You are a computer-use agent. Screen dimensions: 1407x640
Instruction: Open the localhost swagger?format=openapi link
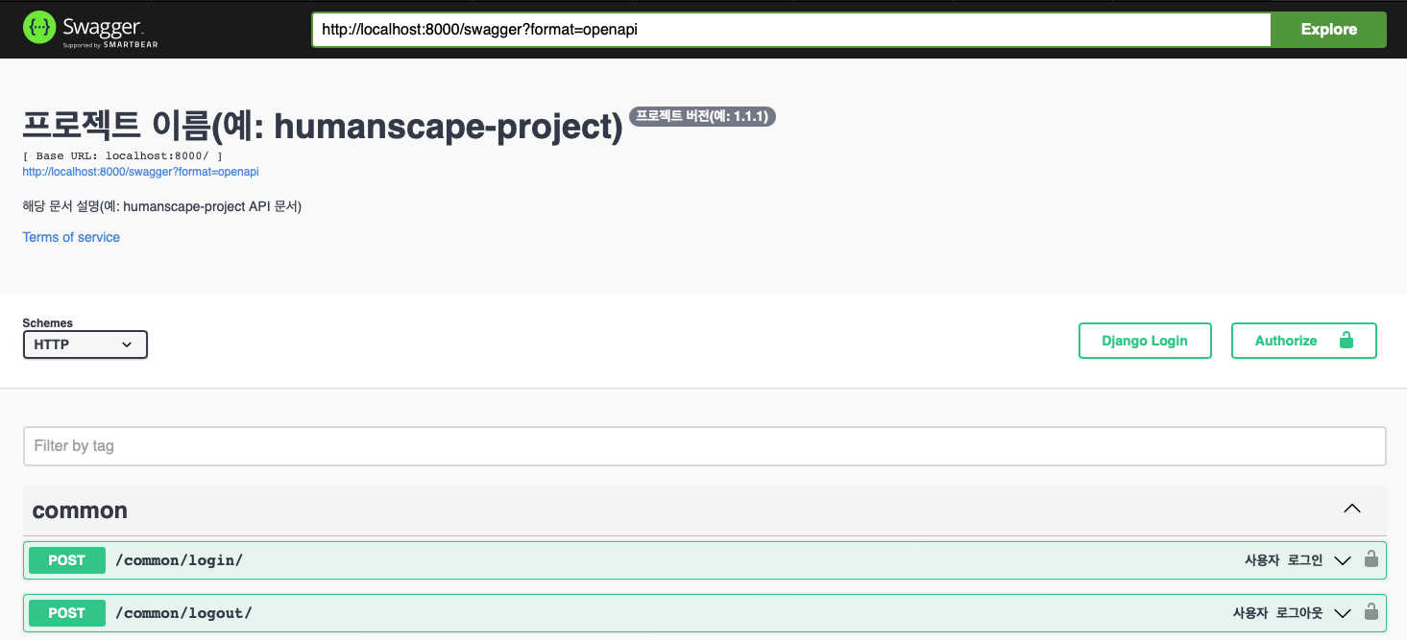tap(141, 172)
